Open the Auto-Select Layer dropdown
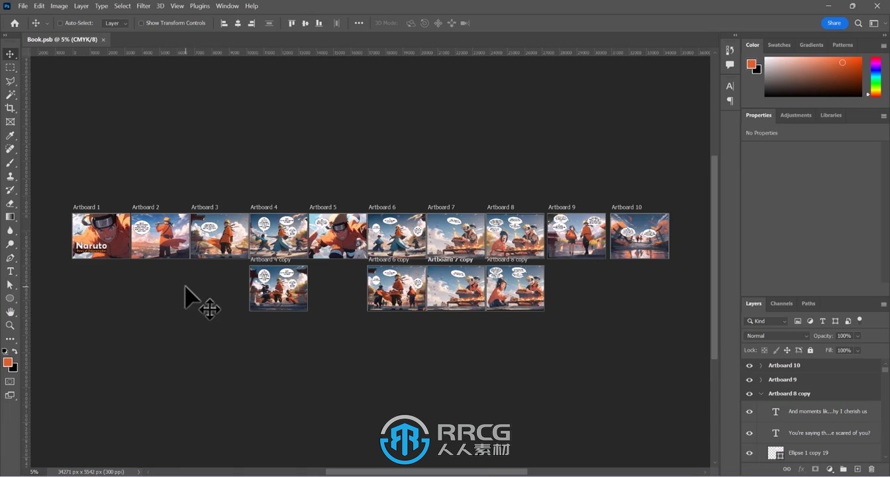The height and width of the screenshot is (477, 890). click(x=116, y=23)
